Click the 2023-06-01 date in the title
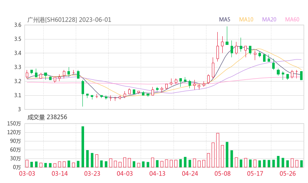The width and height of the screenshot is (308, 183). click(x=95, y=20)
